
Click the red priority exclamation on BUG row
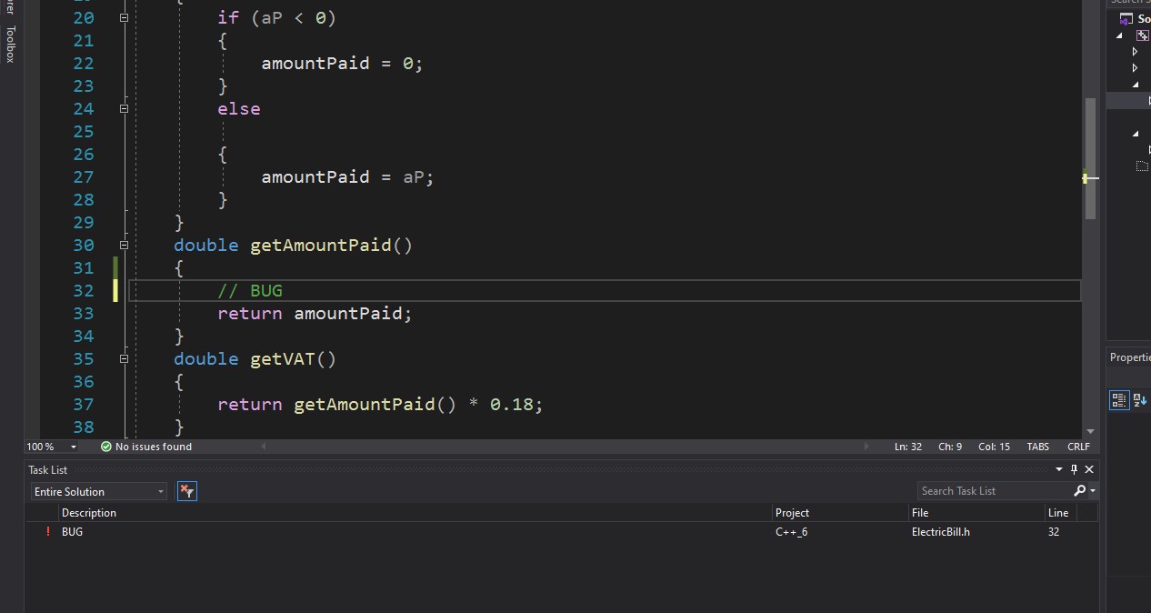click(x=47, y=532)
